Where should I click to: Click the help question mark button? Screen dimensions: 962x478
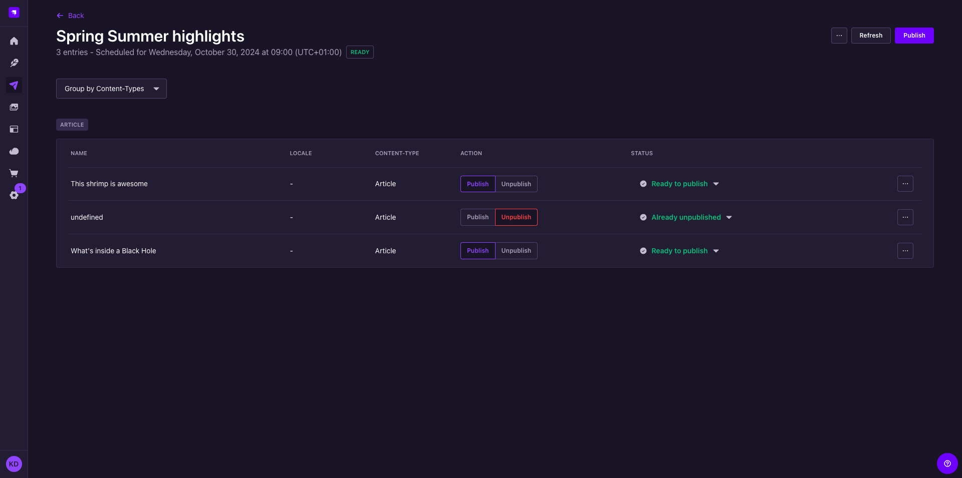pyautogui.click(x=947, y=463)
